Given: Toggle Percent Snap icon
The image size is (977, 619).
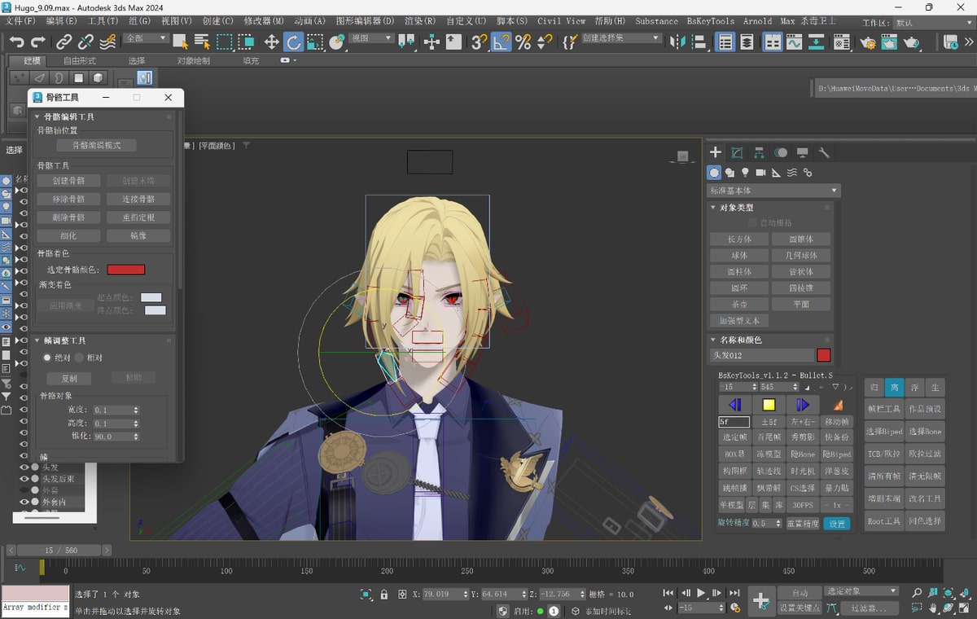Looking at the screenshot, I should (523, 42).
